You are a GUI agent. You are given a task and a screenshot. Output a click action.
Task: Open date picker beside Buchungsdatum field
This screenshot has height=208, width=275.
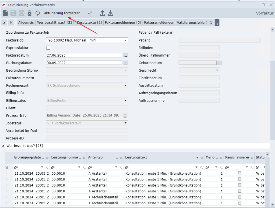[125, 63]
